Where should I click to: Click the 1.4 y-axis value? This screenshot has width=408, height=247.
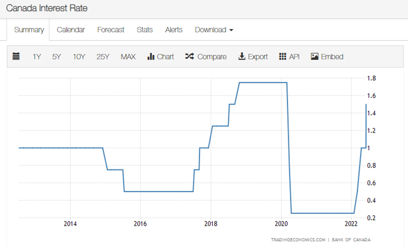point(371,113)
